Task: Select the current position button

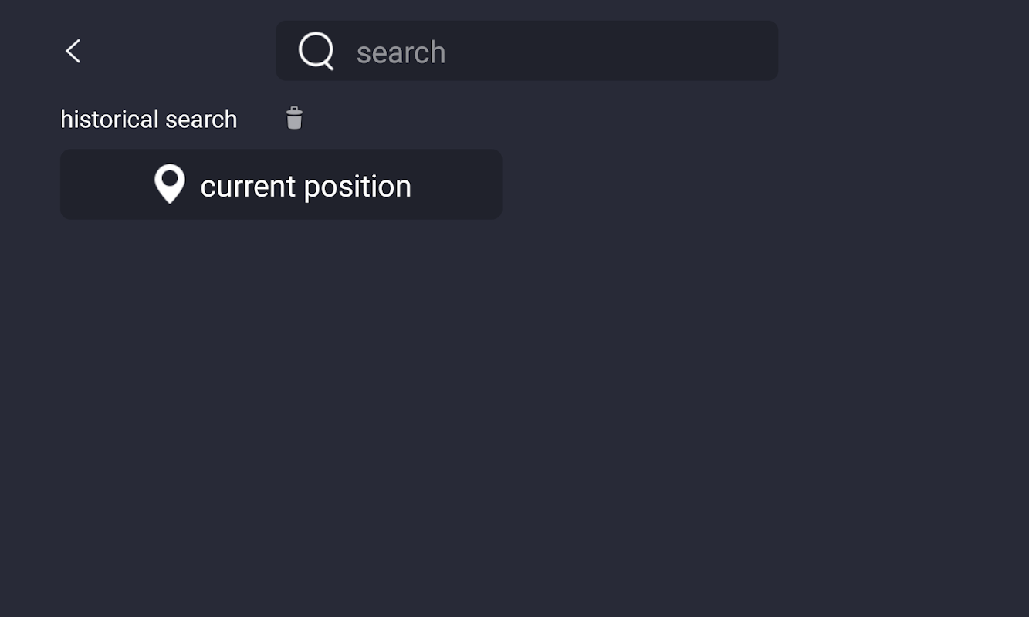Action: (x=281, y=184)
